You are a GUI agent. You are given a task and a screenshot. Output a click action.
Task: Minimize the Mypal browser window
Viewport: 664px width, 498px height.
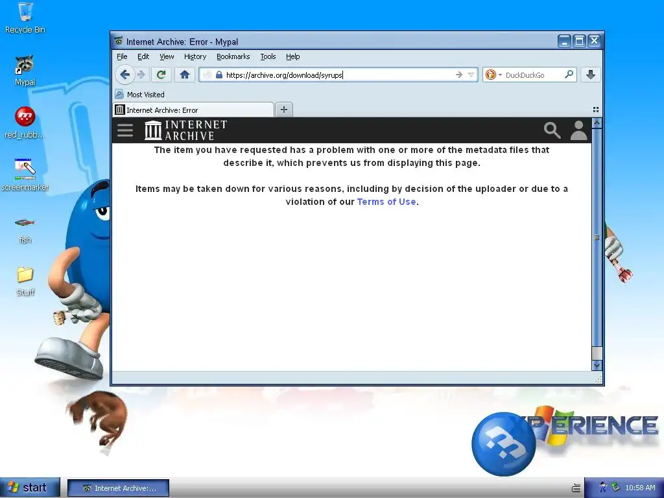click(x=564, y=41)
